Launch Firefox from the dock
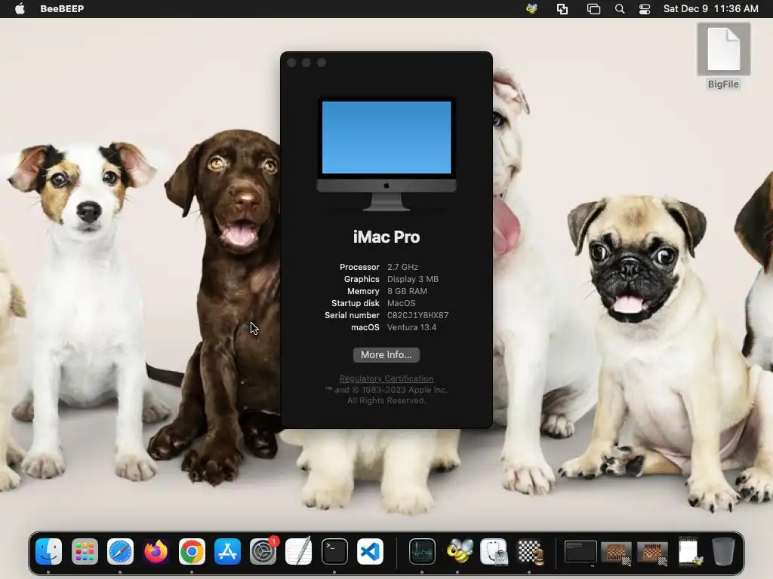This screenshot has height=579, width=773. [156, 551]
